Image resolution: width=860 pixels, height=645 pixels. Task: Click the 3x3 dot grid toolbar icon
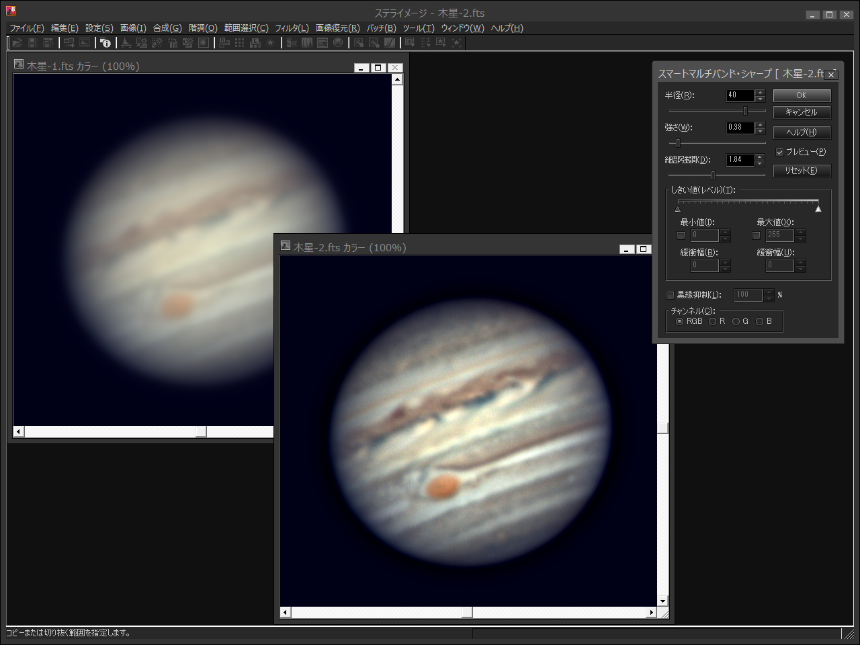(240, 42)
